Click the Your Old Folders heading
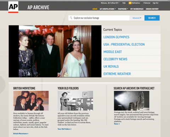Screen dimensions: 170x137 (x=68, y=88)
